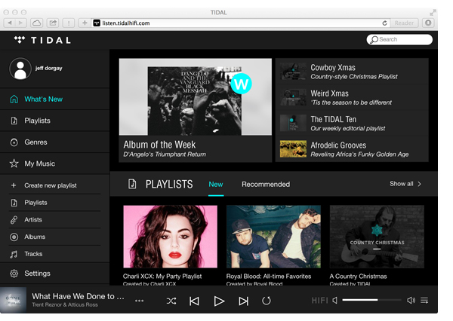Click artist Trent Reznor & Atticus Ross
The image size is (453, 321).
click(65, 305)
